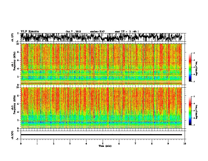
Task: Click the "station=KAP" header label
Action: pyautogui.click(x=97, y=32)
